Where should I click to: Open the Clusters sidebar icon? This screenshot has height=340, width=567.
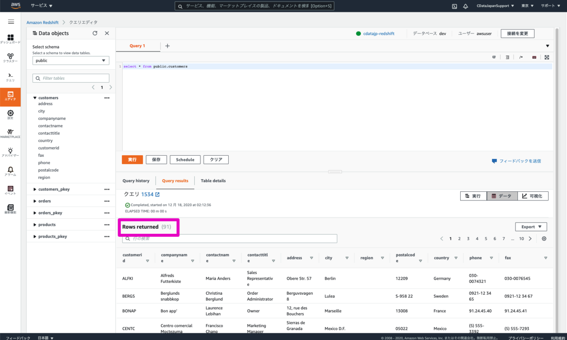coord(10,58)
